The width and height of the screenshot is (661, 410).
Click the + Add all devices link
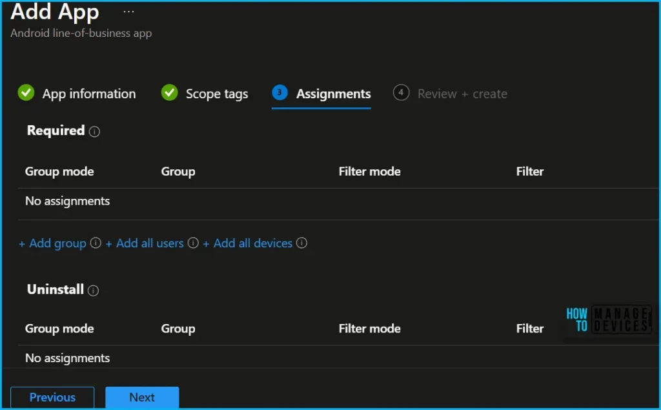[247, 243]
